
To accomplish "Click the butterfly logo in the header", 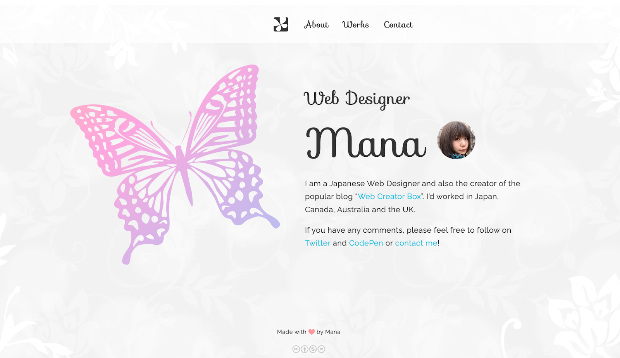I will 281,24.
